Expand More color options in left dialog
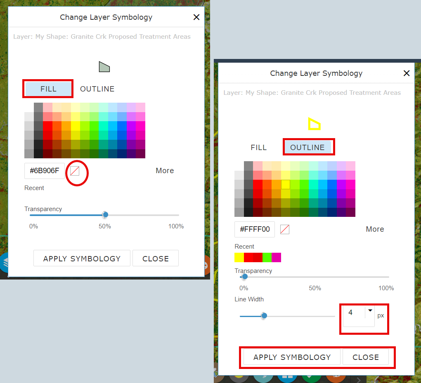The width and height of the screenshot is (421, 383). pos(165,170)
